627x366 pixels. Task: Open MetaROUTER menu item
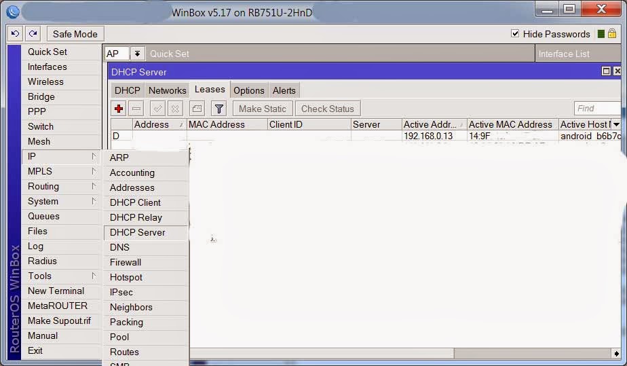(61, 306)
